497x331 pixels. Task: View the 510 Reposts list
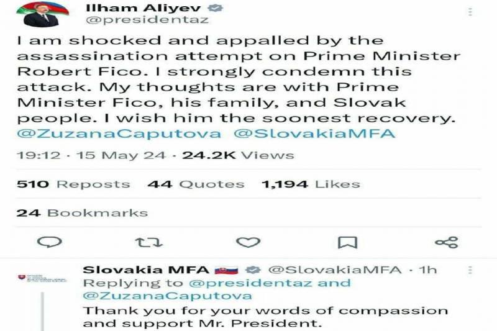pyautogui.click(x=73, y=184)
